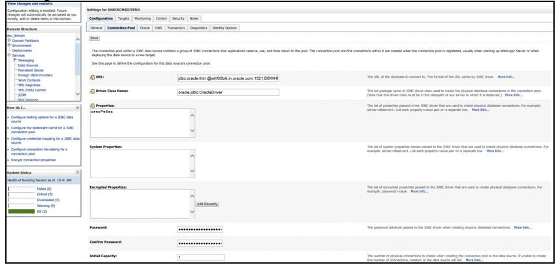
Task: Click the Properties textarea down arrow
Action: pyautogui.click(x=193, y=131)
